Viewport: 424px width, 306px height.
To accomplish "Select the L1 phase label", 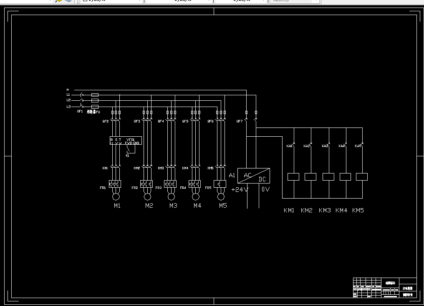I will 68,95.
